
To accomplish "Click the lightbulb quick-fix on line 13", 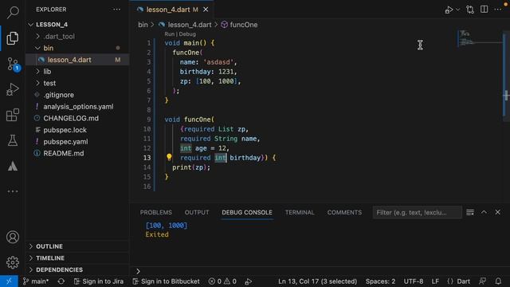I will (x=169, y=158).
